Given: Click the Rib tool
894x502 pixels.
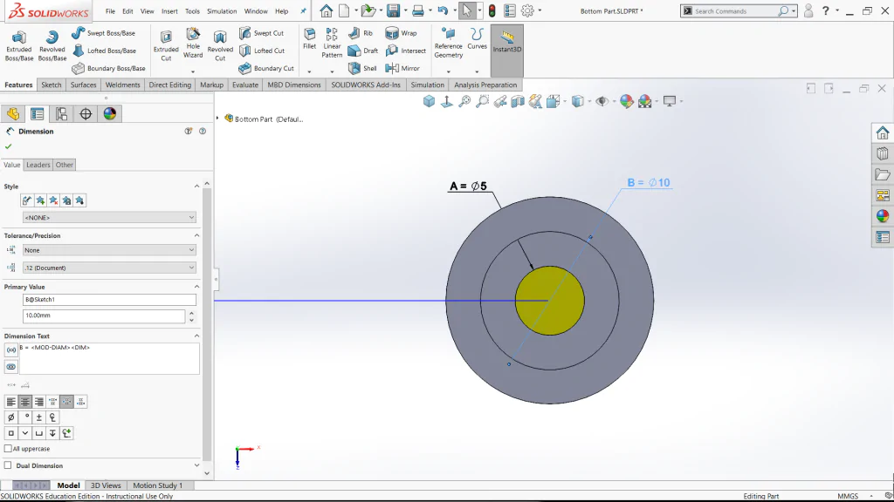Looking at the screenshot, I should point(361,33).
